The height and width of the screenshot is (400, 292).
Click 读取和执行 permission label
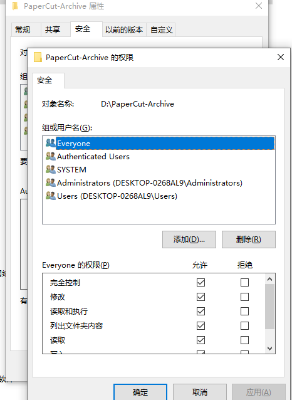pyautogui.click(x=69, y=311)
